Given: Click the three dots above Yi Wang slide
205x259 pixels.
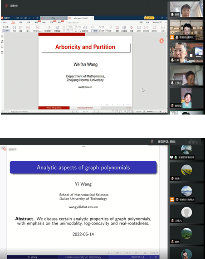Looking at the screenshot, I should (x=83, y=147).
